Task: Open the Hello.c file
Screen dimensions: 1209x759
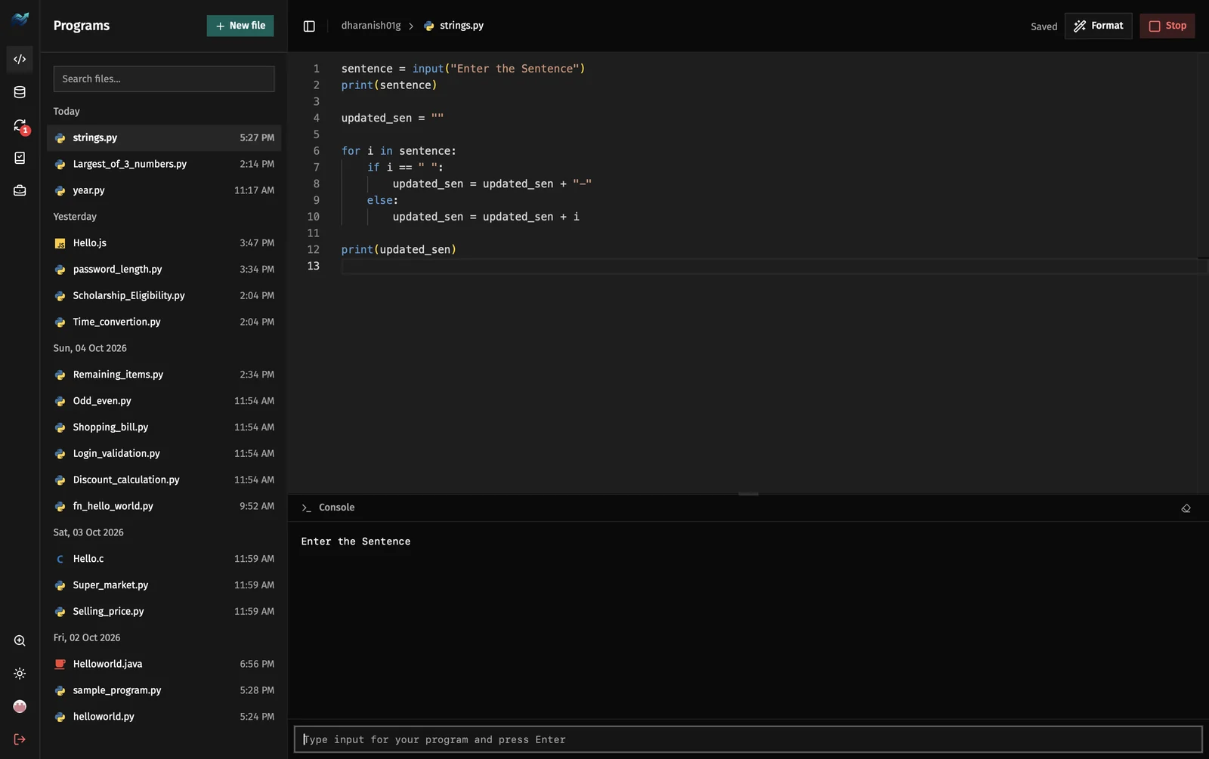Action: coord(164,559)
